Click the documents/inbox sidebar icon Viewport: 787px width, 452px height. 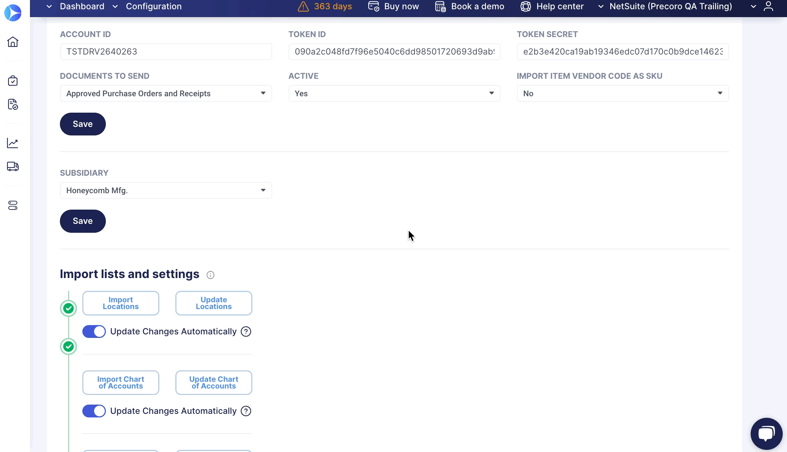point(13,104)
